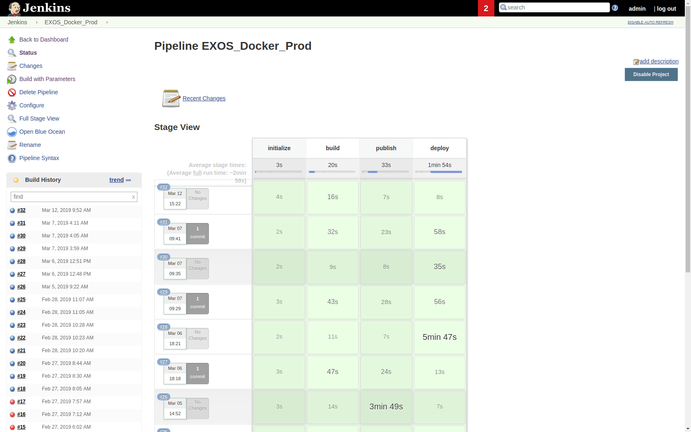
Task: Open the Full Stage View menu item
Action: 39,118
